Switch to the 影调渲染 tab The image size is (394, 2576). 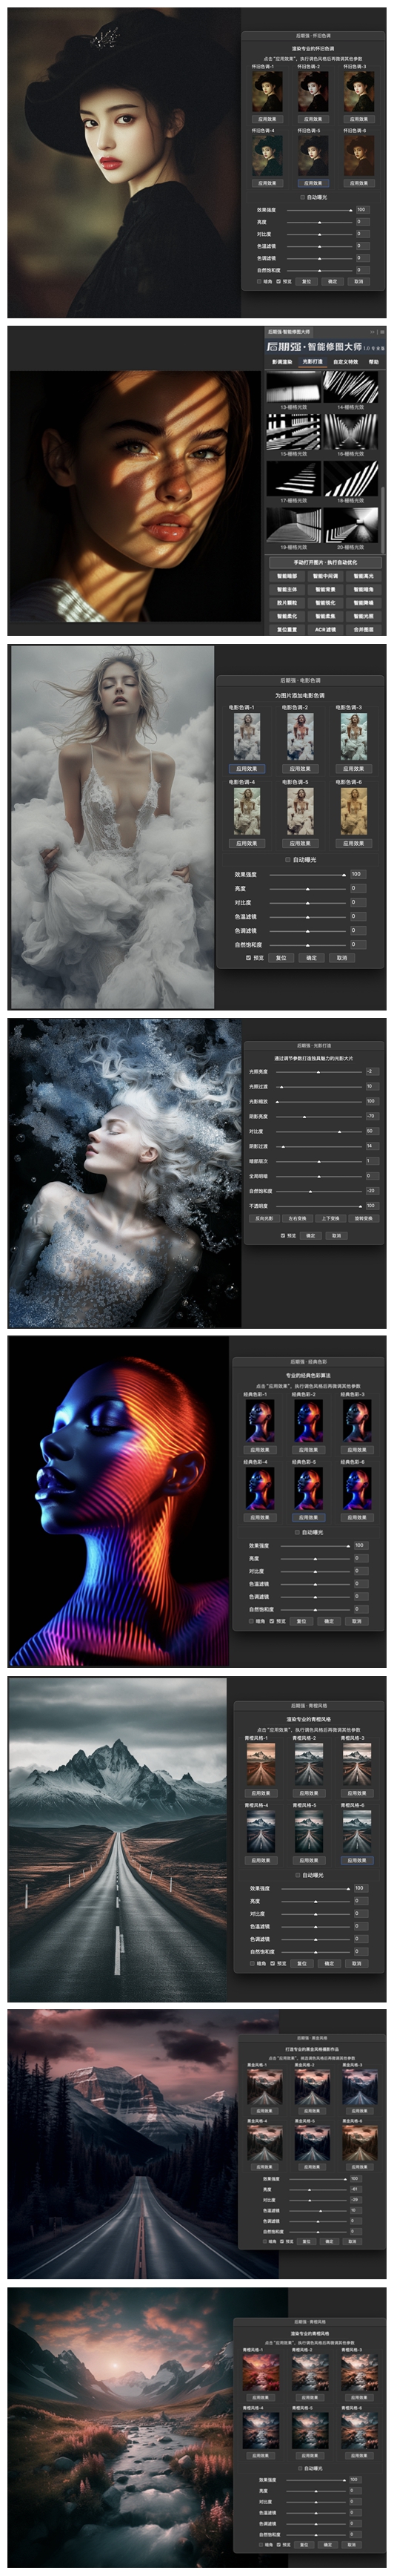pyautogui.click(x=282, y=362)
